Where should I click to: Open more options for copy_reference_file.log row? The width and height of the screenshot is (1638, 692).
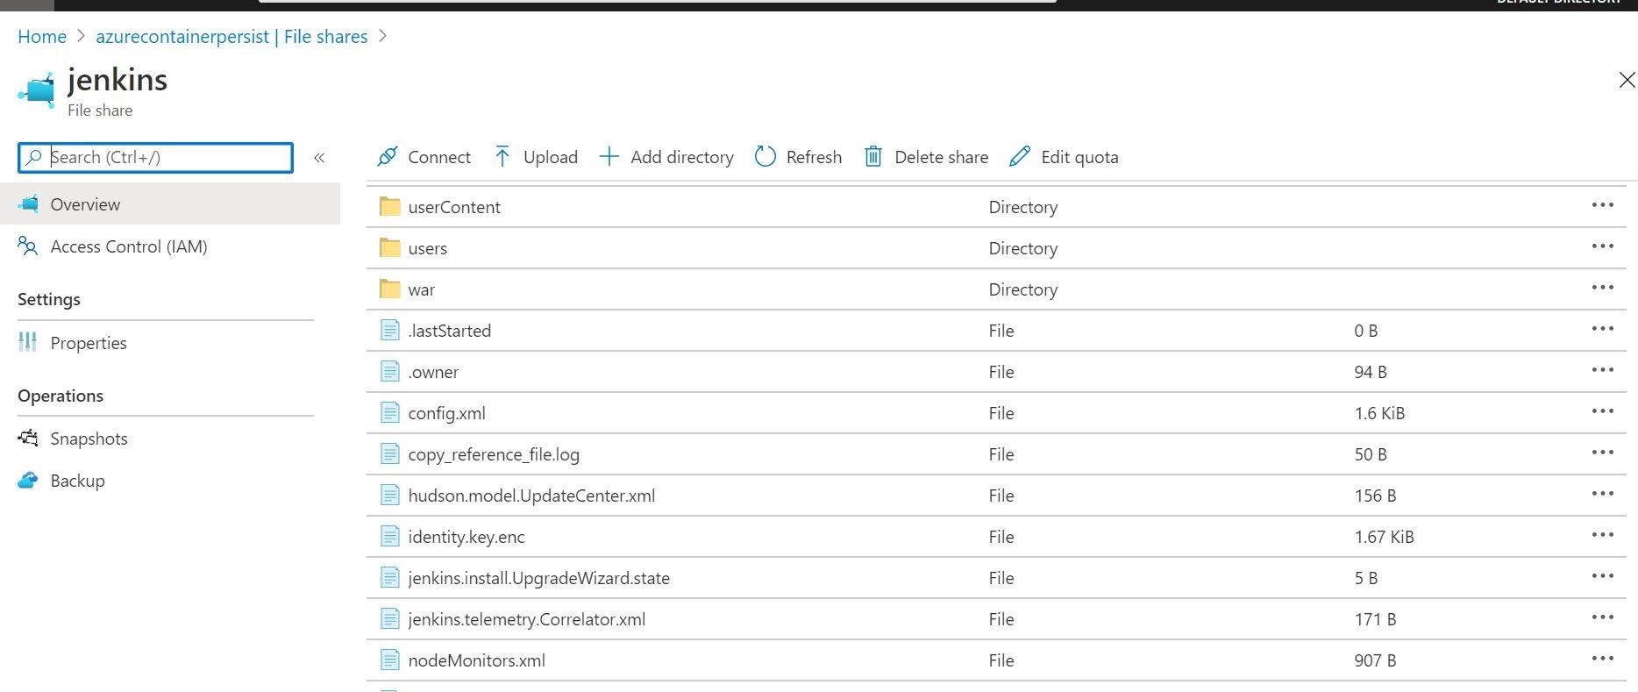click(1603, 453)
